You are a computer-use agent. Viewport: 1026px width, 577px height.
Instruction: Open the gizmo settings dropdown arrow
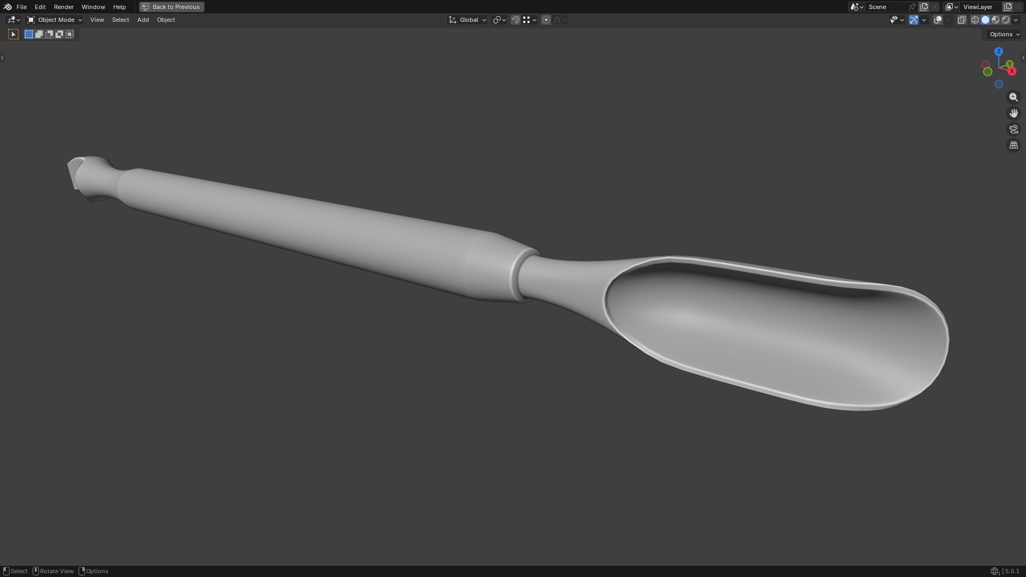tap(924, 20)
